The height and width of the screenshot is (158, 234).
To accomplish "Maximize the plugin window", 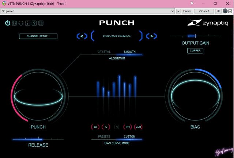I will 215,4.
